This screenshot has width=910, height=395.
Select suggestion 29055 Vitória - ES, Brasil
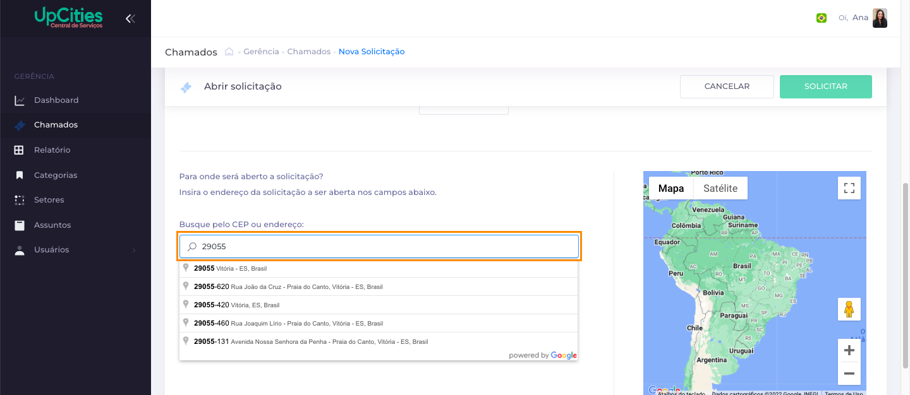pyautogui.click(x=379, y=268)
